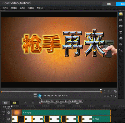This screenshot has width=125, height=123.
Task: Adjust the timecode stepper arrows
Action: point(116,96)
